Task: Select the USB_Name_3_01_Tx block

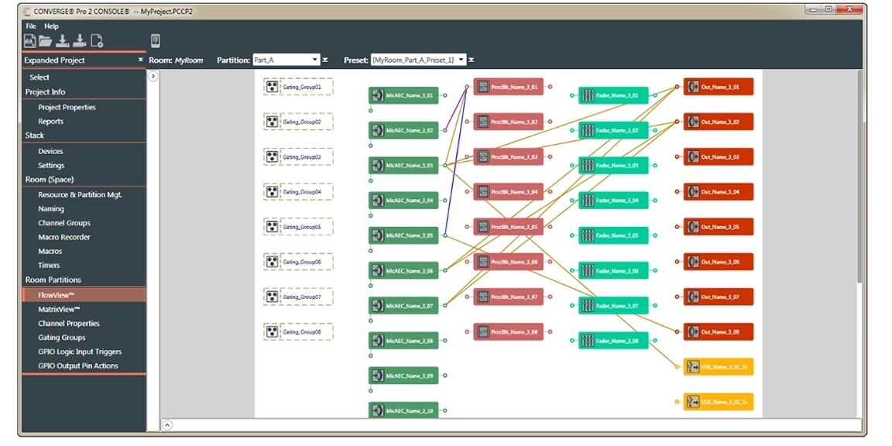Action: (x=718, y=367)
